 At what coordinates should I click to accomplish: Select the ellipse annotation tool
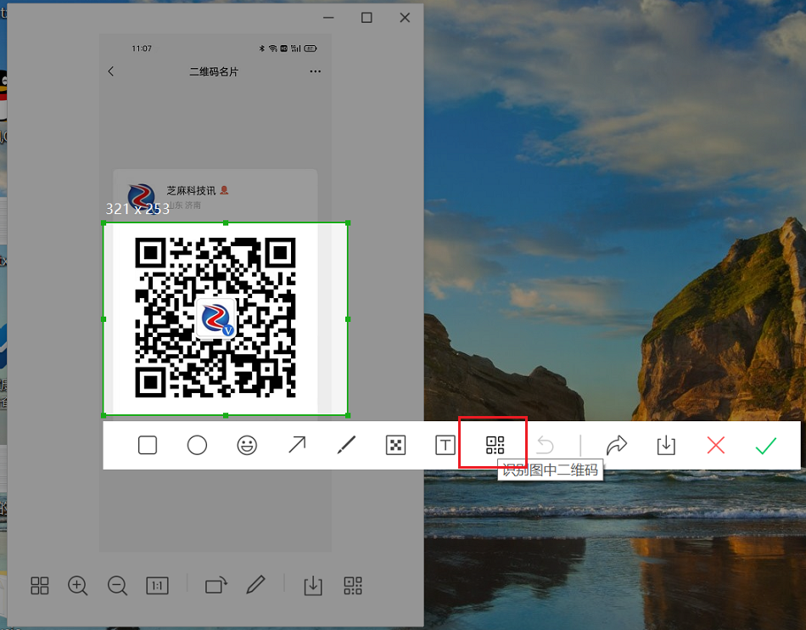(197, 445)
